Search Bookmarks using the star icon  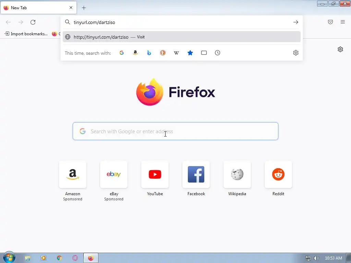pyautogui.click(x=190, y=53)
